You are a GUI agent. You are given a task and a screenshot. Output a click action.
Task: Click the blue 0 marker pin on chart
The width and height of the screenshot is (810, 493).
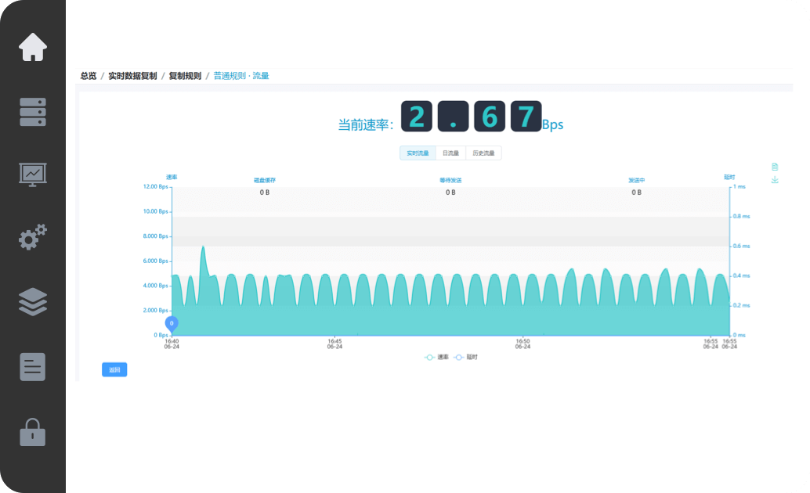pos(172,322)
